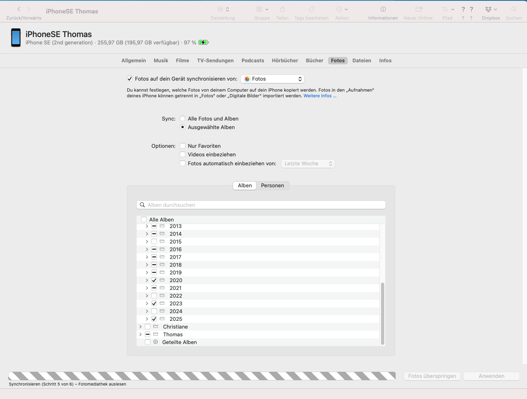Click the magnifier icon in album search
The width and height of the screenshot is (527, 399).
(x=142, y=205)
